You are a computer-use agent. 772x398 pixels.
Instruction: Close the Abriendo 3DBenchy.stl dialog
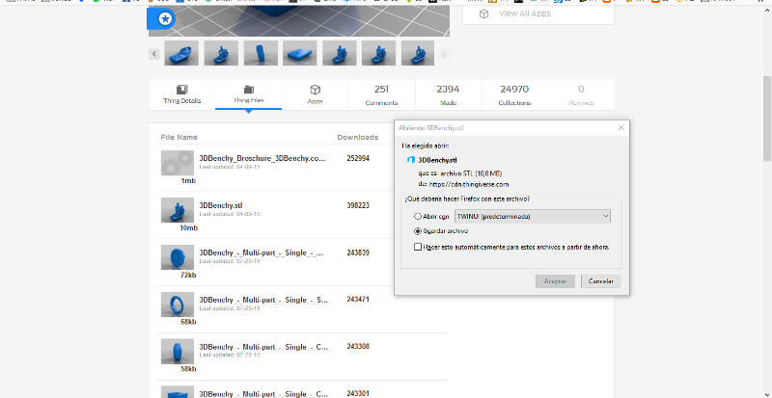tap(620, 127)
